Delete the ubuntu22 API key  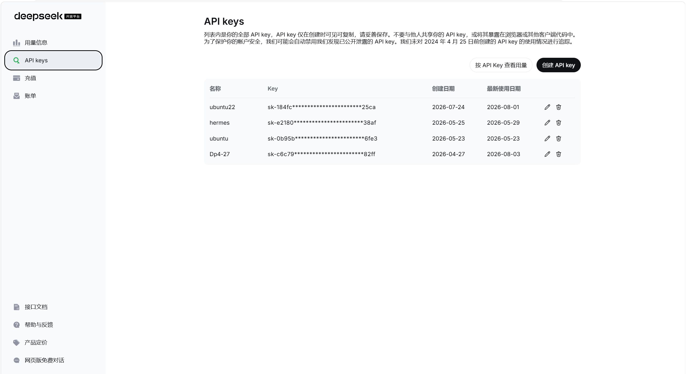[x=559, y=107]
